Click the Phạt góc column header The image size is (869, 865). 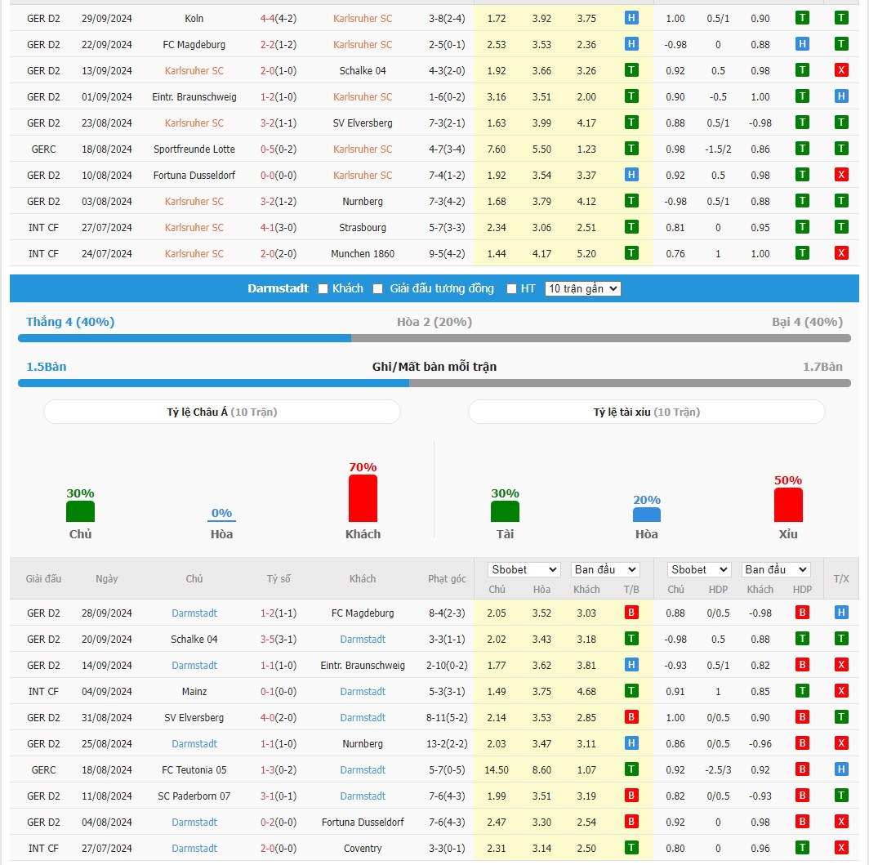[x=447, y=578]
